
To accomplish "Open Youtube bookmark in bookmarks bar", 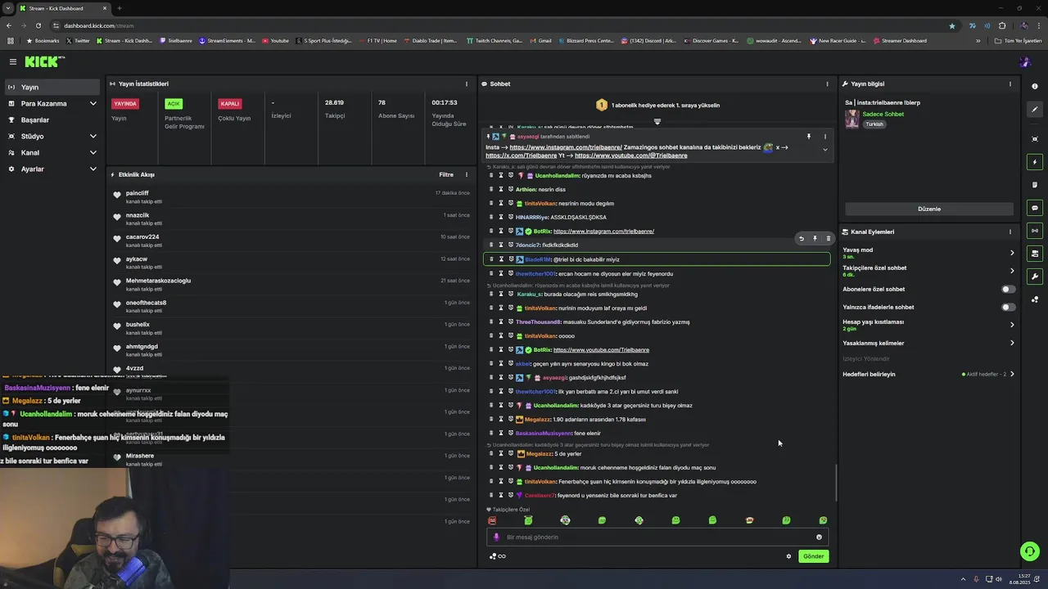I will [x=275, y=41].
